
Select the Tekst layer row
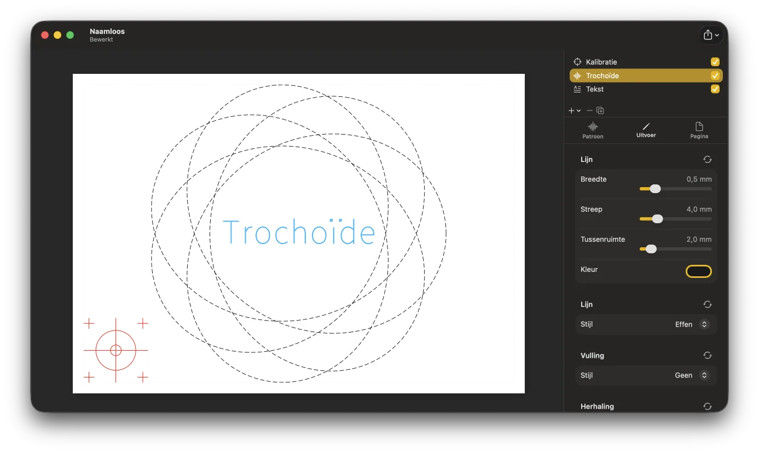coord(646,89)
